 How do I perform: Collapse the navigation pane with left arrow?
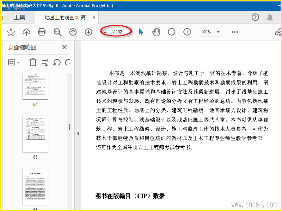pos(78,134)
